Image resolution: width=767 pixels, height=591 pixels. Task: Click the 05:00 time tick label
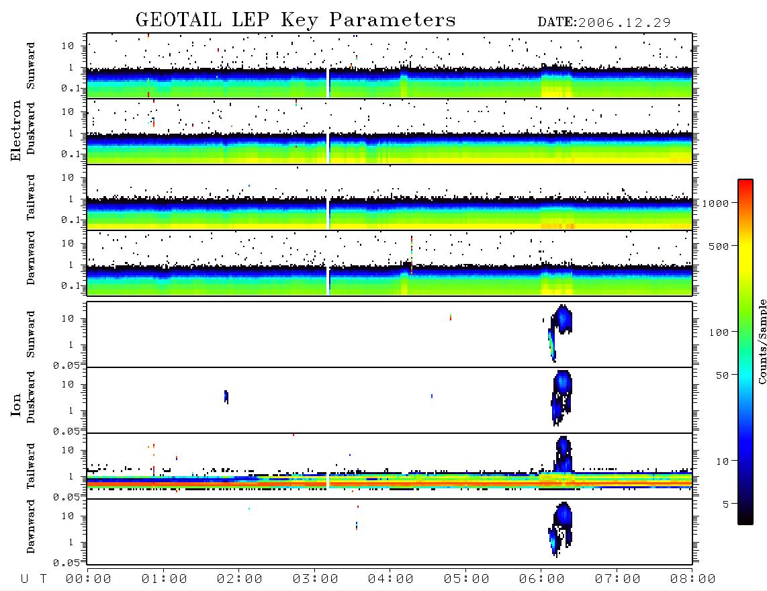[x=467, y=580]
